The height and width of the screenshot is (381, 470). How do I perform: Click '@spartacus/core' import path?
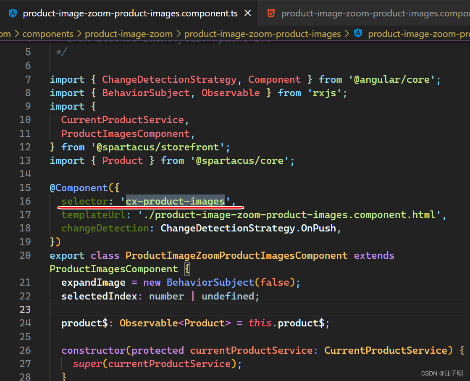point(240,160)
